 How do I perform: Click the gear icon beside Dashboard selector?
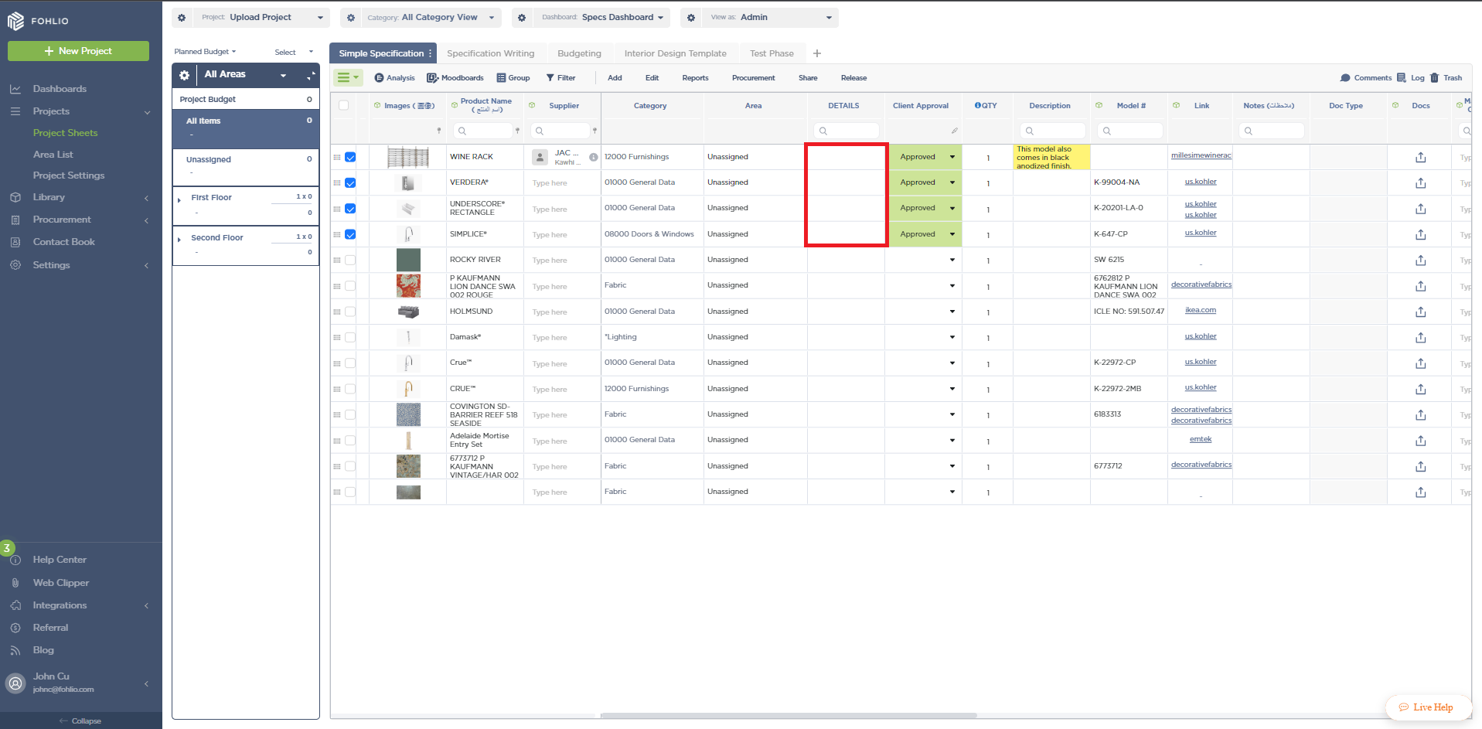tap(522, 18)
